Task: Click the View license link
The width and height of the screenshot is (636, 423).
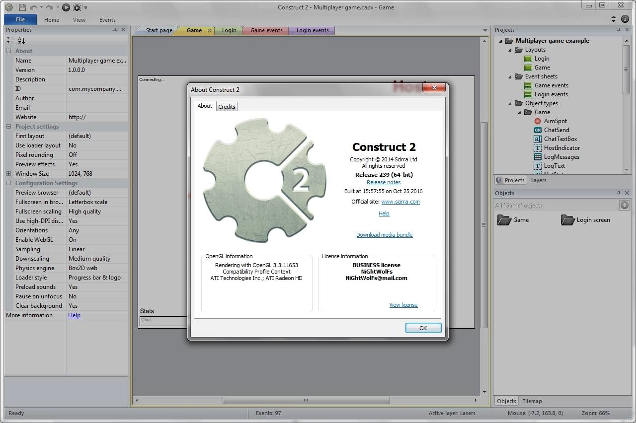Action: 403,305
